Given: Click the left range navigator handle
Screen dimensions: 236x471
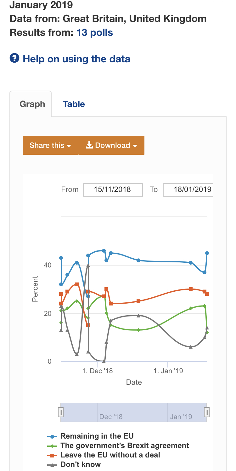Looking at the screenshot, I should 61,412.
